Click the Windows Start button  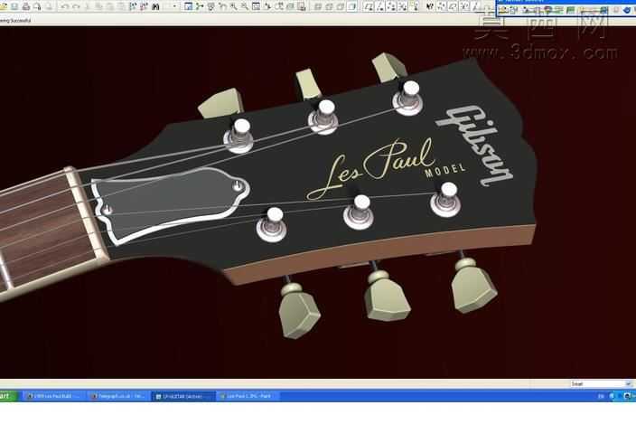click(x=8, y=396)
